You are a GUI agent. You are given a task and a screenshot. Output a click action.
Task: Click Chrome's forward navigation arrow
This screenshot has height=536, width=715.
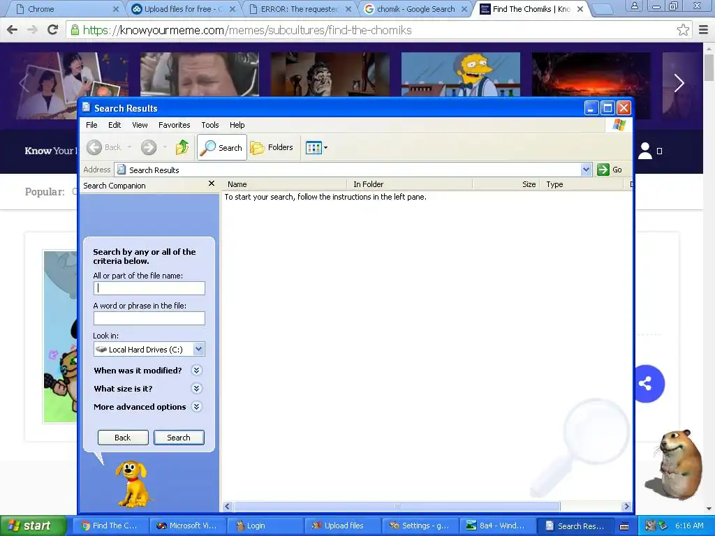pyautogui.click(x=32, y=30)
